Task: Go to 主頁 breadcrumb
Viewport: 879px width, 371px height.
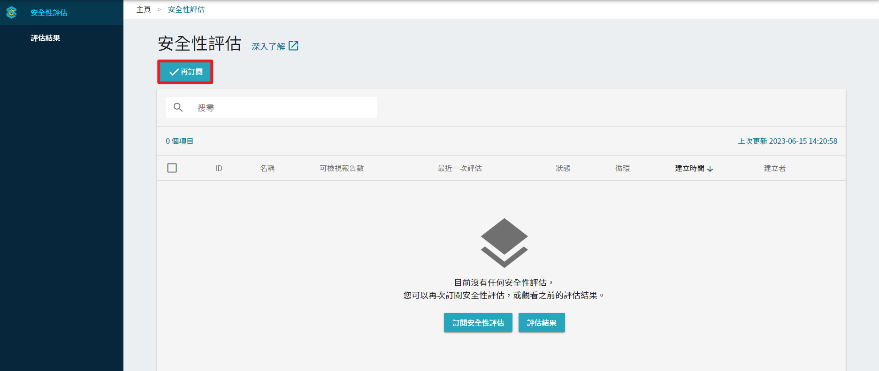Action: click(144, 9)
